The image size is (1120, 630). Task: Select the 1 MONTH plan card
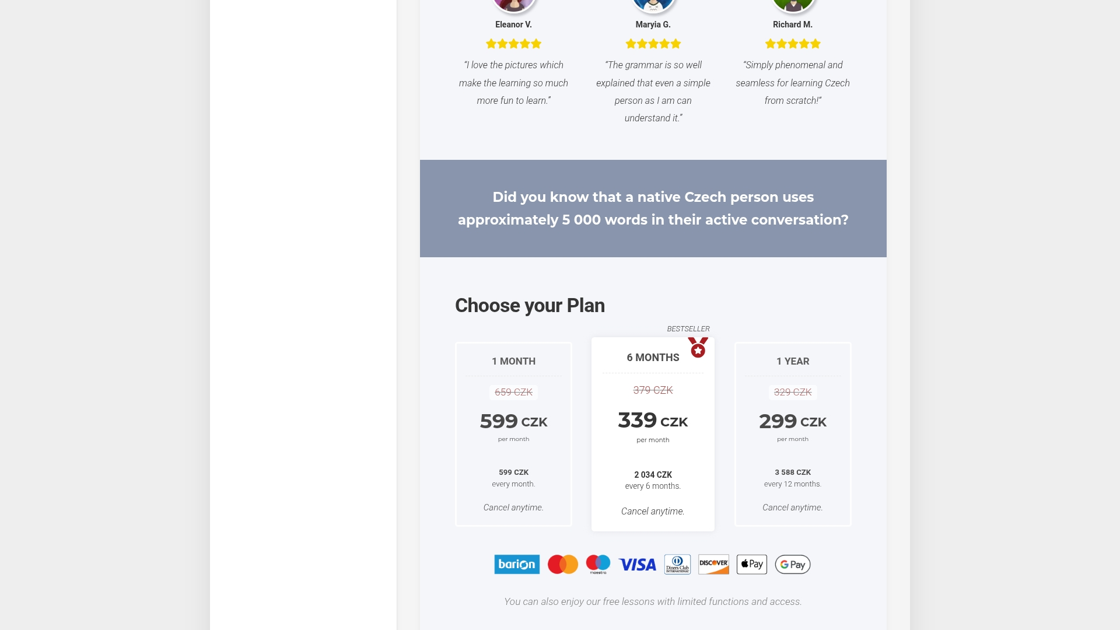tap(513, 434)
